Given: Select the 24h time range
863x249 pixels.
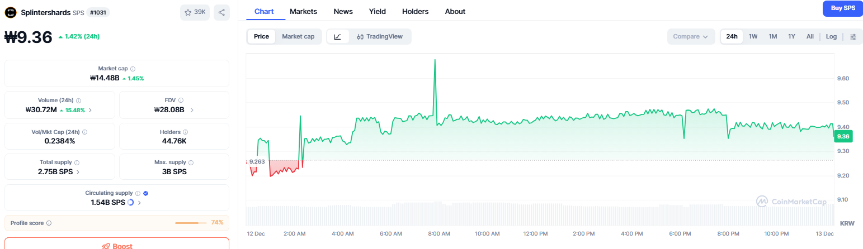Looking at the screenshot, I should tap(732, 36).
